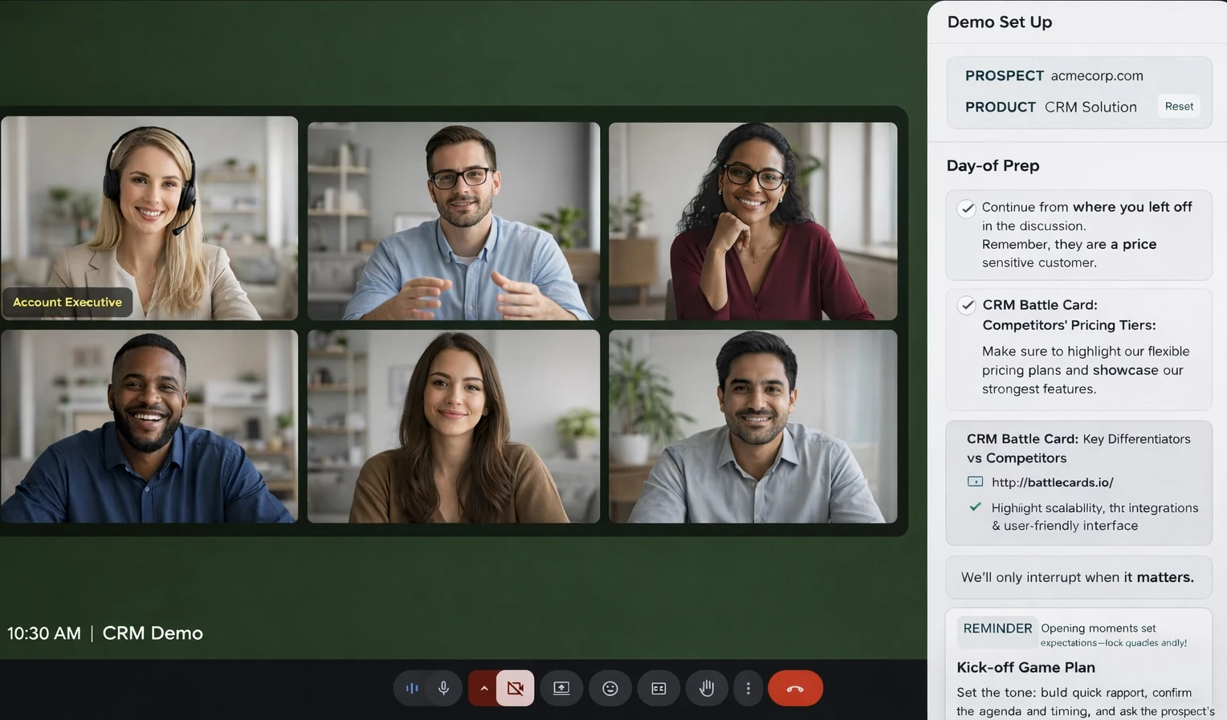Click the battle card link icon
Viewport: 1227px width, 720px height.
coord(975,482)
